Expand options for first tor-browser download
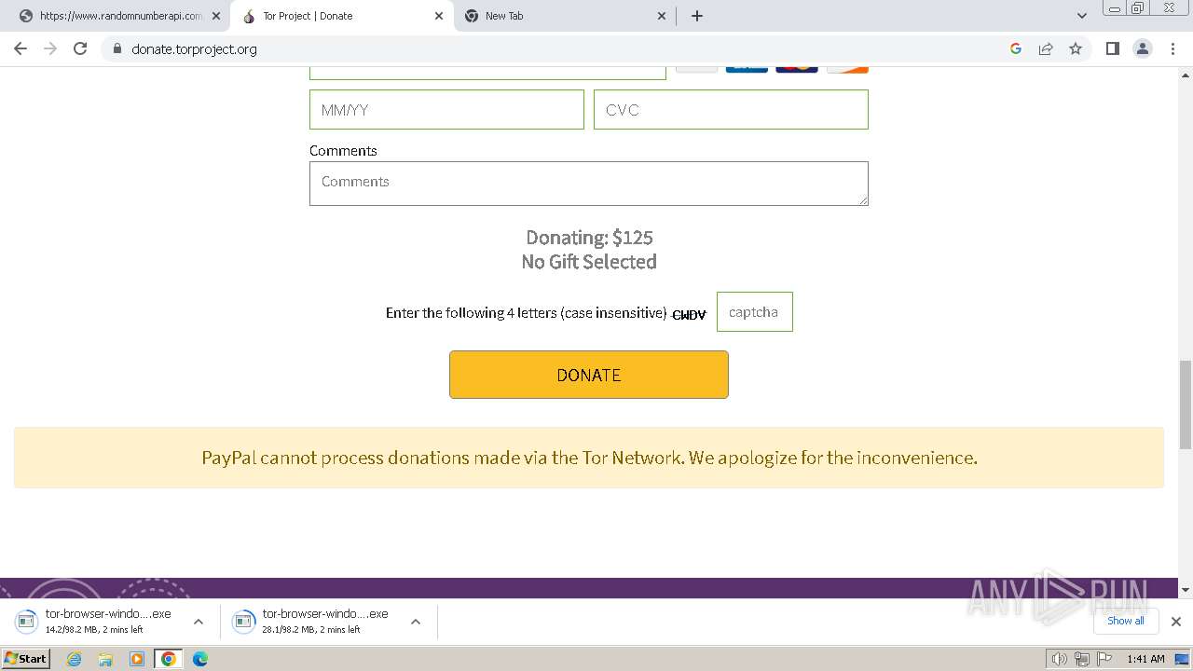Image resolution: width=1193 pixels, height=671 pixels. click(x=199, y=622)
